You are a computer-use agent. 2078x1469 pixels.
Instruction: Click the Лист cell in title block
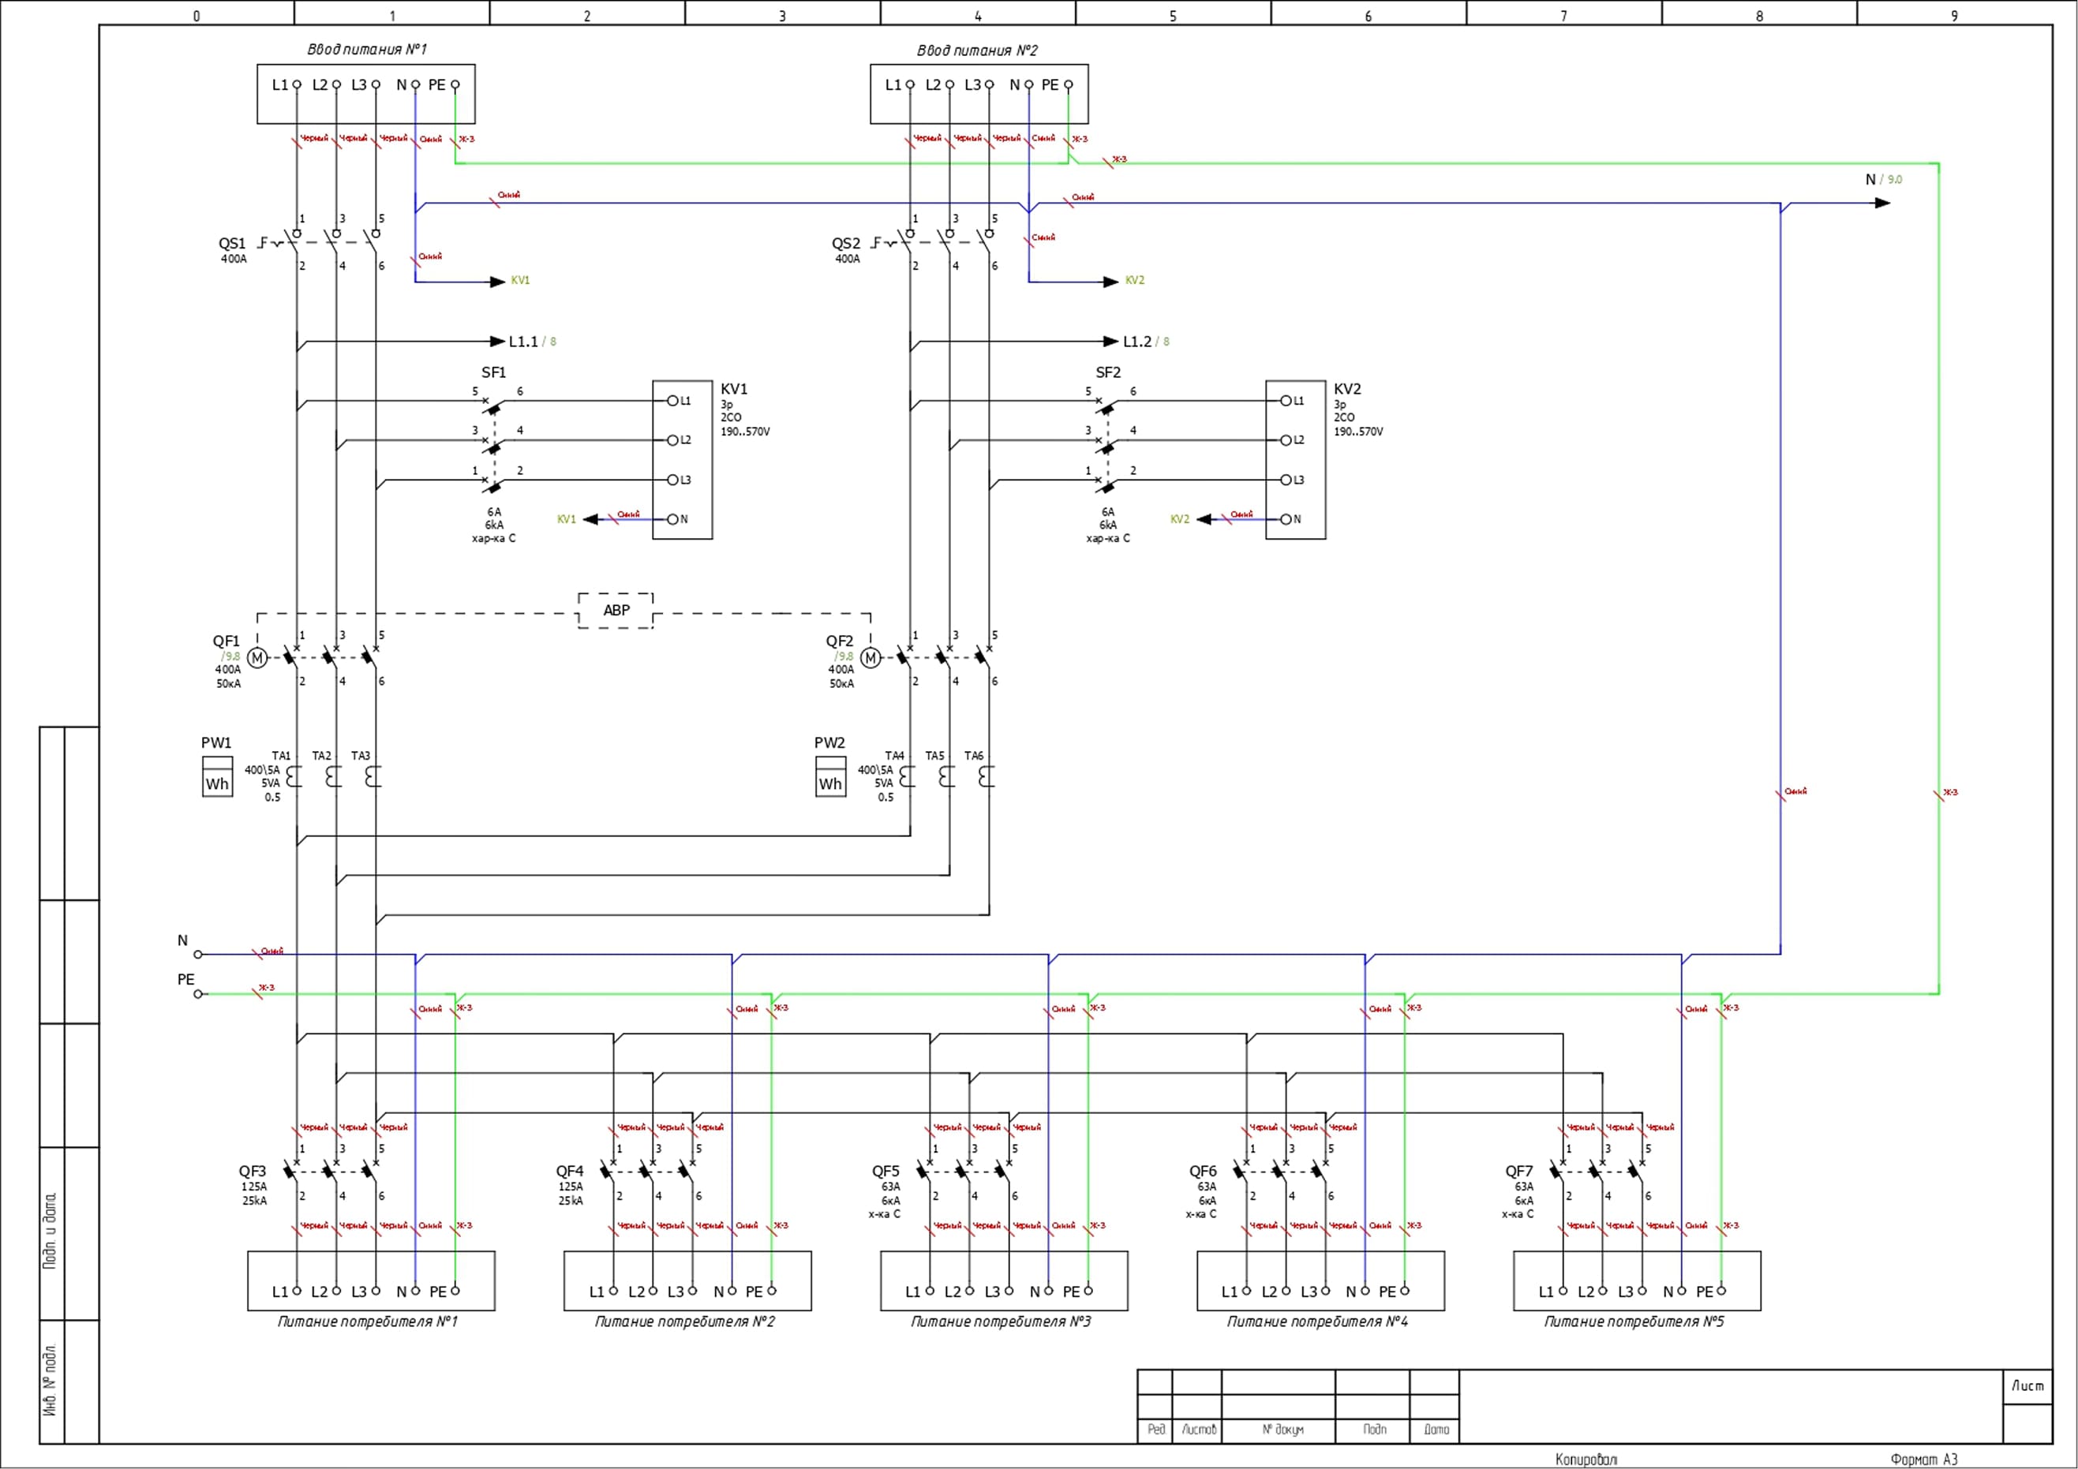pyautogui.click(x=2027, y=1386)
